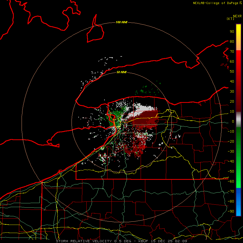Click the 80 value on velocity scale
The image size is (243, 243).
click(232, 41)
